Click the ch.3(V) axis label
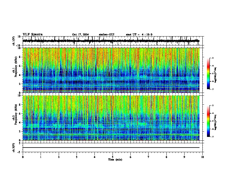The image size is (228, 176). [14, 148]
